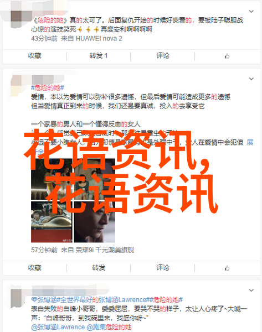
Task: Open the @张博涵Lawrence mention link
Action: click(58, 327)
